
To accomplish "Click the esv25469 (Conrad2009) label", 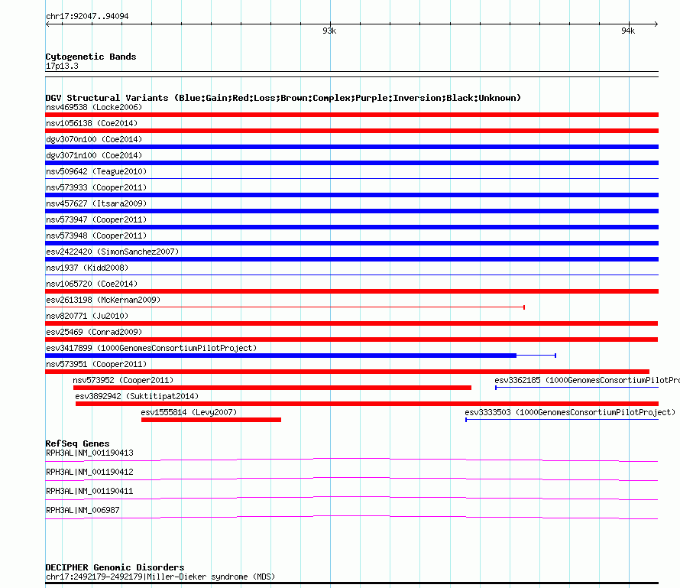I will click(94, 332).
